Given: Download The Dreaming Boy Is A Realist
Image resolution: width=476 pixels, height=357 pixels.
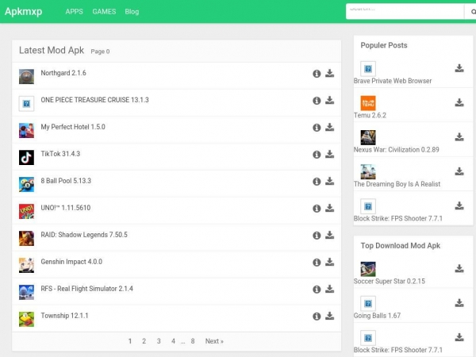Looking at the screenshot, I should tap(459, 171).
